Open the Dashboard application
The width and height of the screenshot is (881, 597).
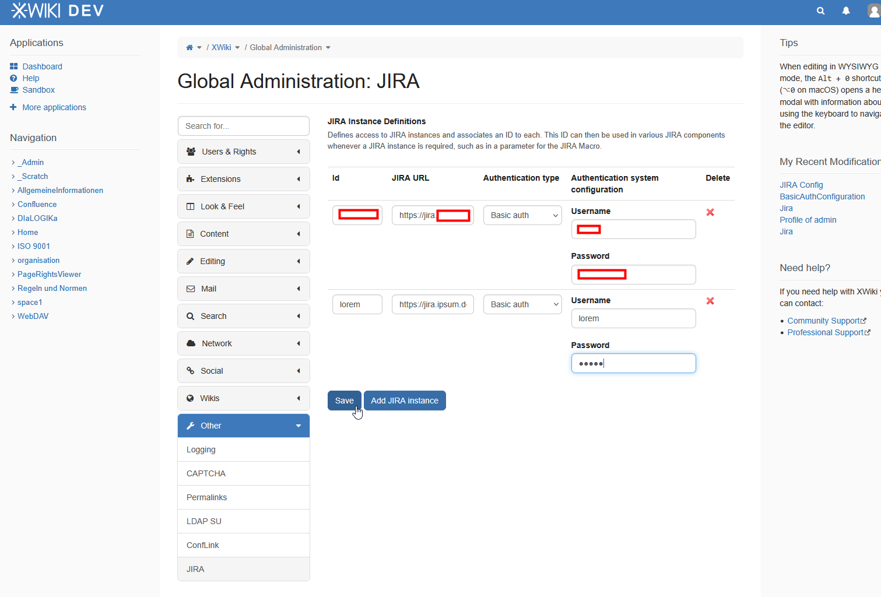coord(42,66)
